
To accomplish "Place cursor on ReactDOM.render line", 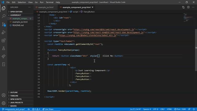I will [69, 91].
